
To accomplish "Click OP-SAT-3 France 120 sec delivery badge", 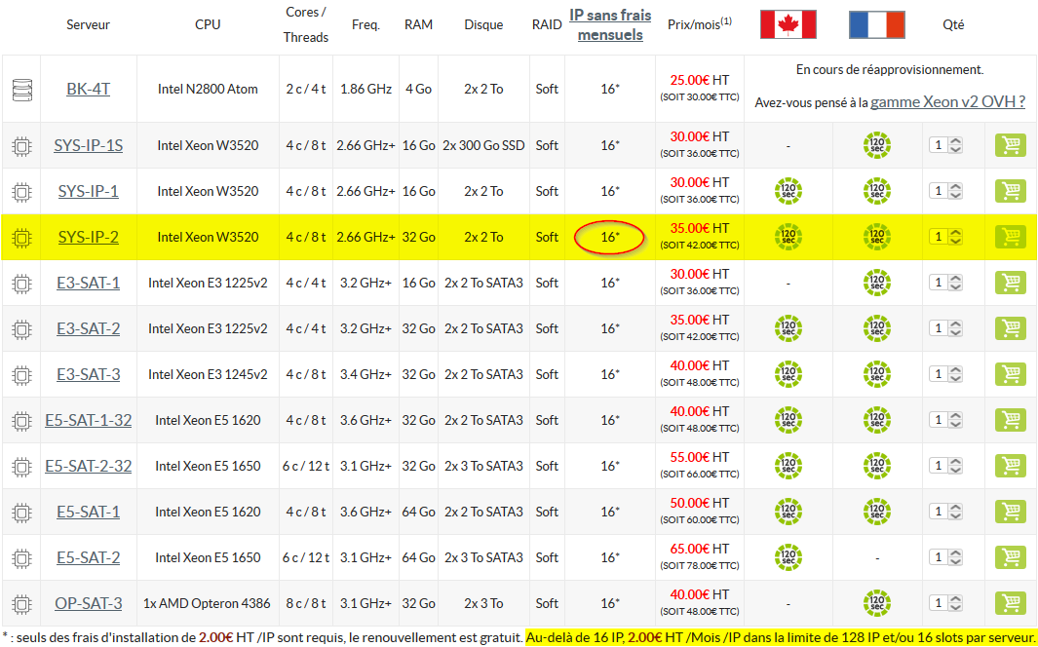I will pyautogui.click(x=876, y=603).
